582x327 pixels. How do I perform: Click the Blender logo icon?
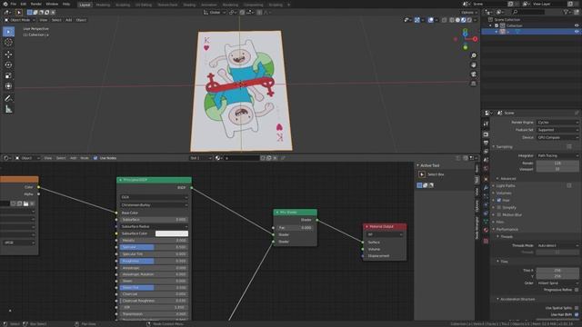point(5,4)
